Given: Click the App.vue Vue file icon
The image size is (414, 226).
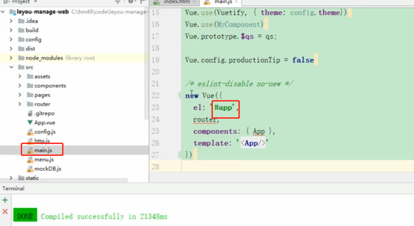Looking at the screenshot, I should [x=30, y=123].
